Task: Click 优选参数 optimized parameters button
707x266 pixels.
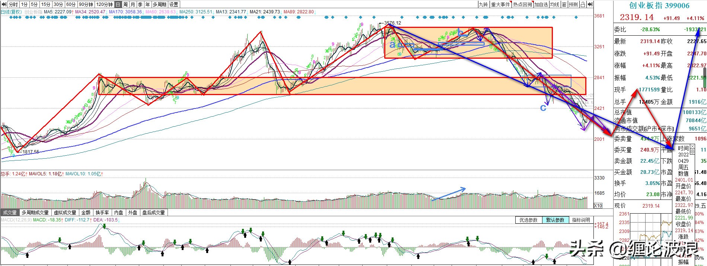Action: pyautogui.click(x=528, y=220)
